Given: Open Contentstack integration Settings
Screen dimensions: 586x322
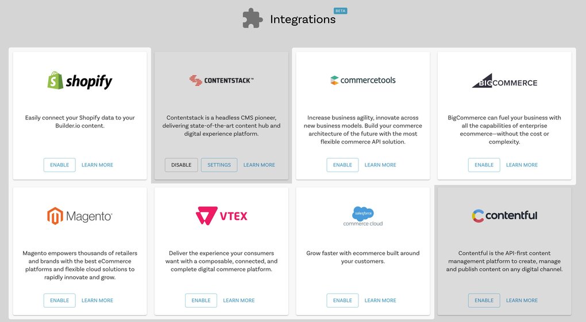Looking at the screenshot, I should coord(219,165).
